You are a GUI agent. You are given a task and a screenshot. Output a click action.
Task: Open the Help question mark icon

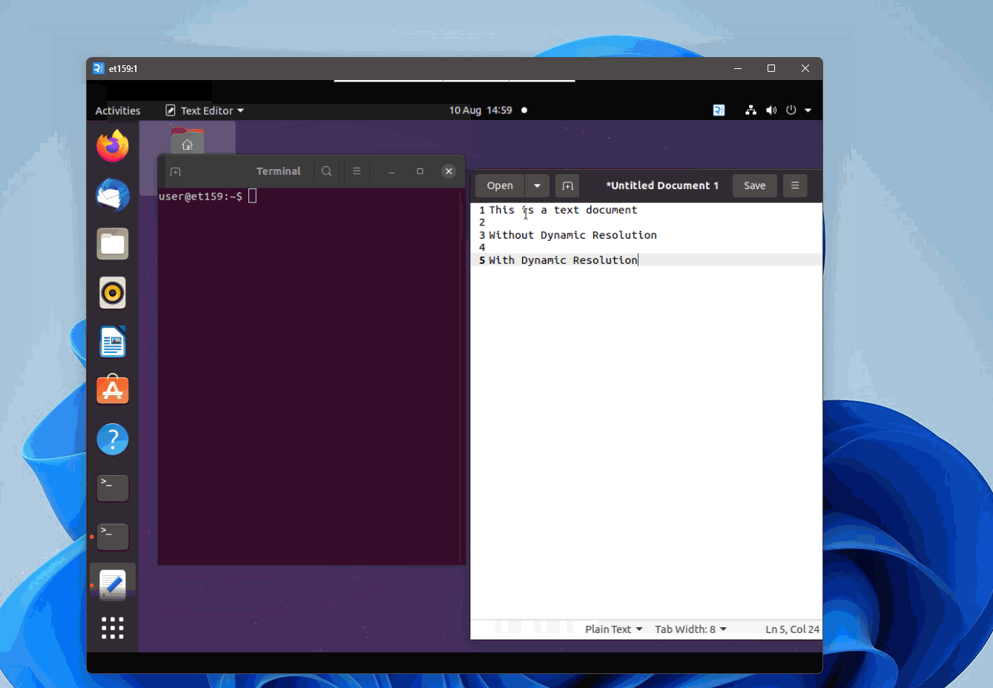[x=113, y=440]
